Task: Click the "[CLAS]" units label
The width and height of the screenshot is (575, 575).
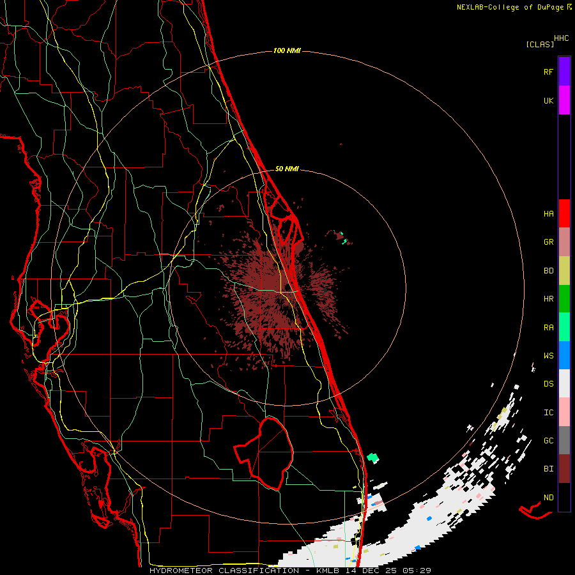Action: pyautogui.click(x=540, y=45)
